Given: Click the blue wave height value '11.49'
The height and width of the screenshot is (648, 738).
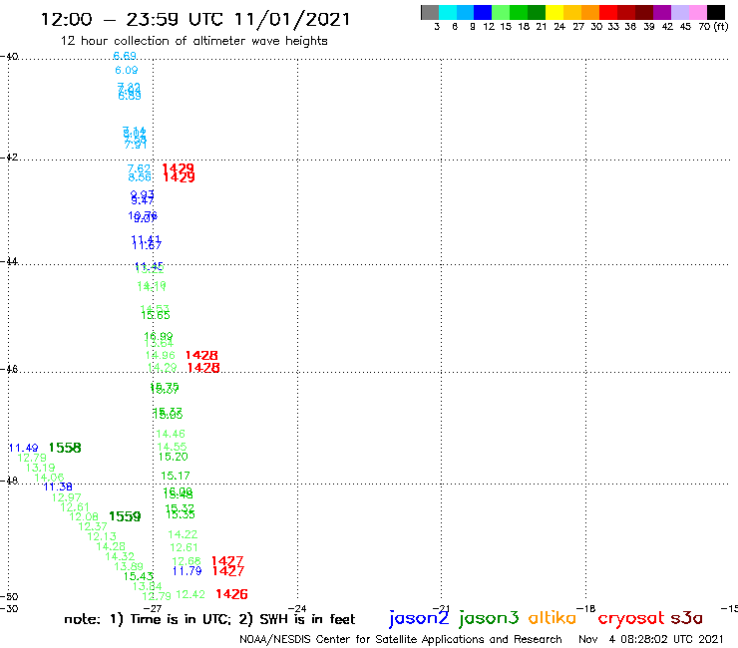Looking at the screenshot, I should point(24,448).
